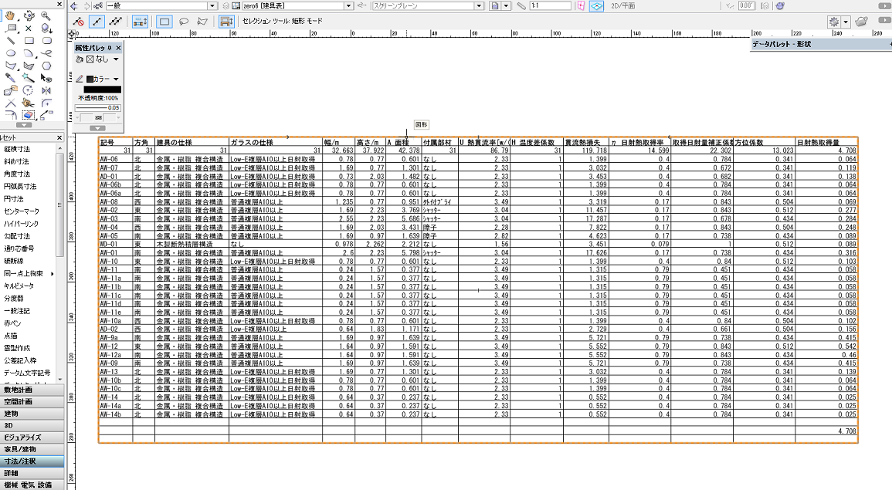This screenshot has height=490, width=892.
Task: Choose the Regular Polygon hexagon tool
Action: pyautogui.click(x=46, y=66)
